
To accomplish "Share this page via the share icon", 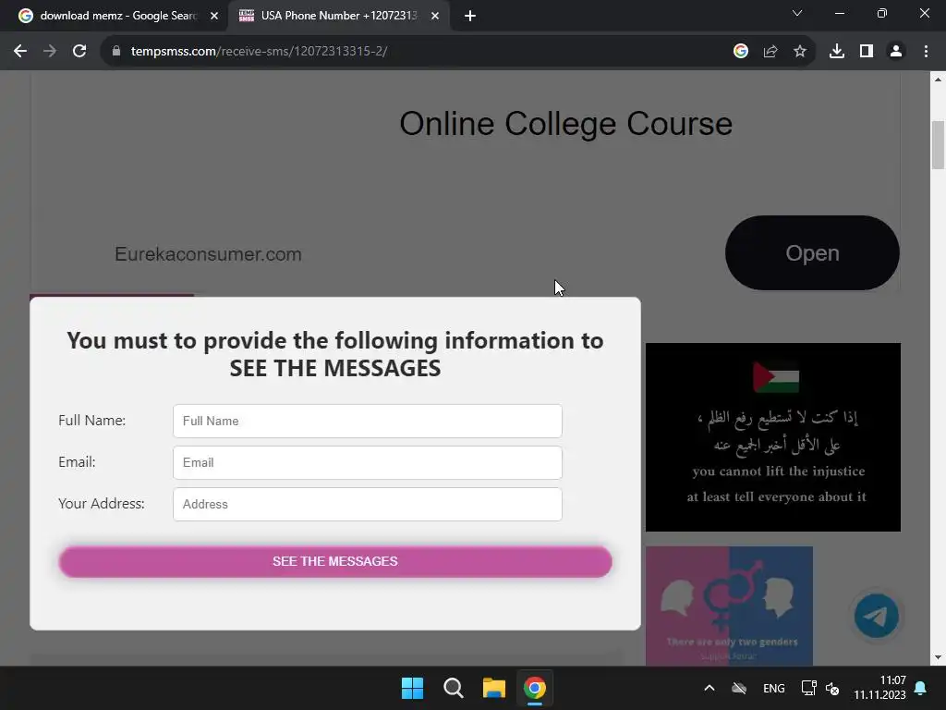I will (770, 52).
